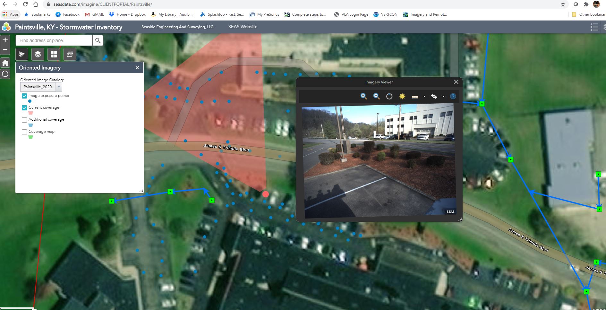Image resolution: width=606 pixels, height=310 pixels.
Task: Click the swap arrows navigation tool
Action: [434, 96]
